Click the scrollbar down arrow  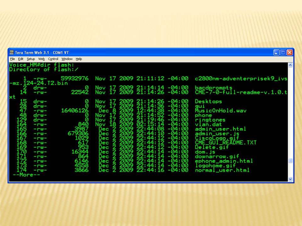[290, 179]
